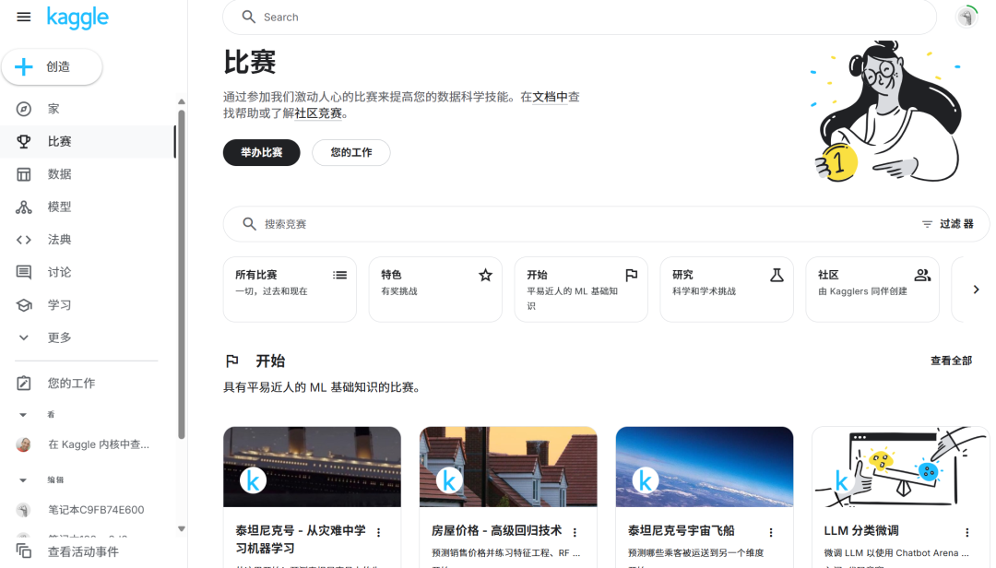Select the 研究 research category card
The width and height of the screenshot is (996, 568).
click(x=727, y=290)
